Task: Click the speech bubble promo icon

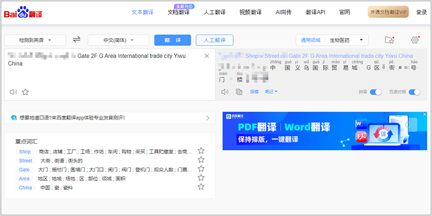Action: (14, 118)
